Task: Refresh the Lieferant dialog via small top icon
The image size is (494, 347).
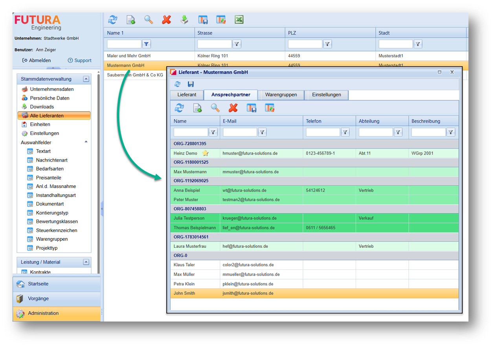Action: (178, 84)
